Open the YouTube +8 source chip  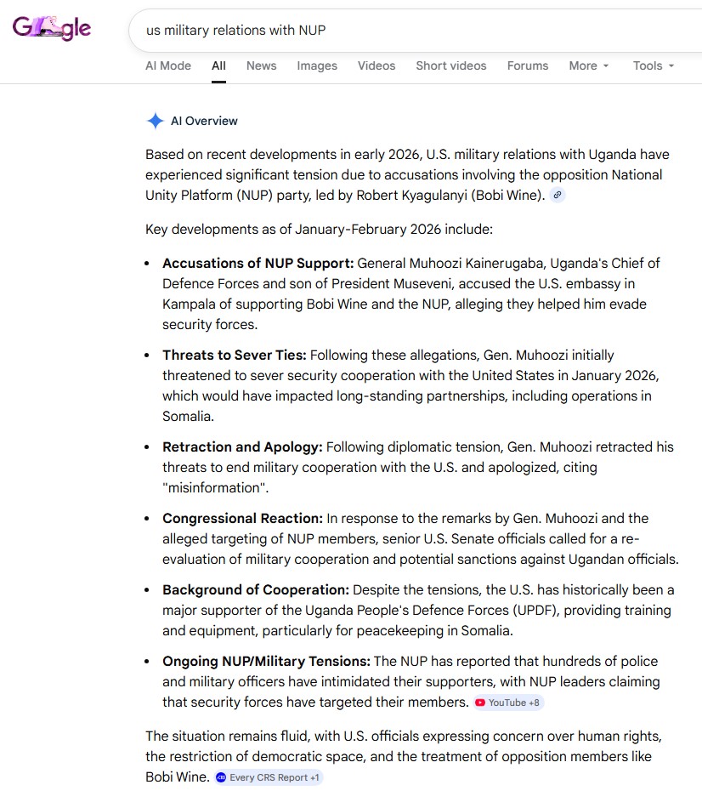click(508, 702)
